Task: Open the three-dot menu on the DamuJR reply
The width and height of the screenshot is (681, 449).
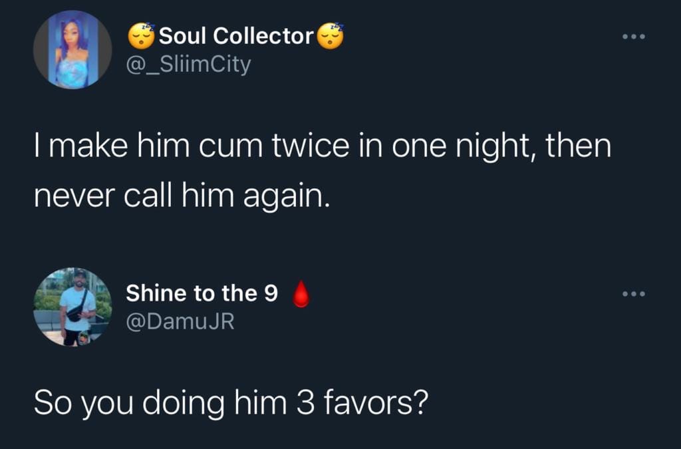Action: 632,295
